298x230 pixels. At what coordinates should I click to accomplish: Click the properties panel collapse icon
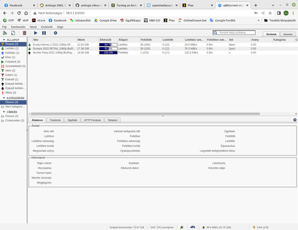click(x=295, y=120)
